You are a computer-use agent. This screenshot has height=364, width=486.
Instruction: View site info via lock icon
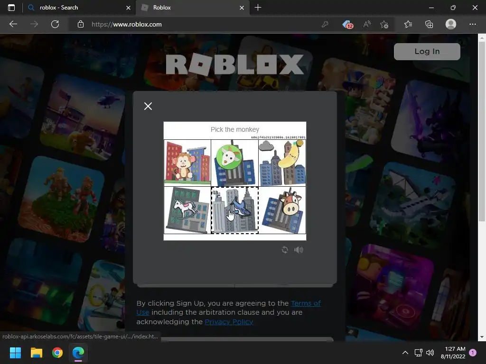(x=81, y=24)
